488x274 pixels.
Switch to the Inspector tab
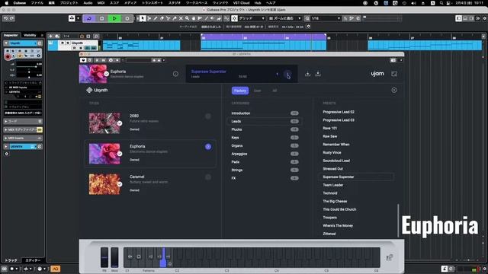[x=11, y=35]
